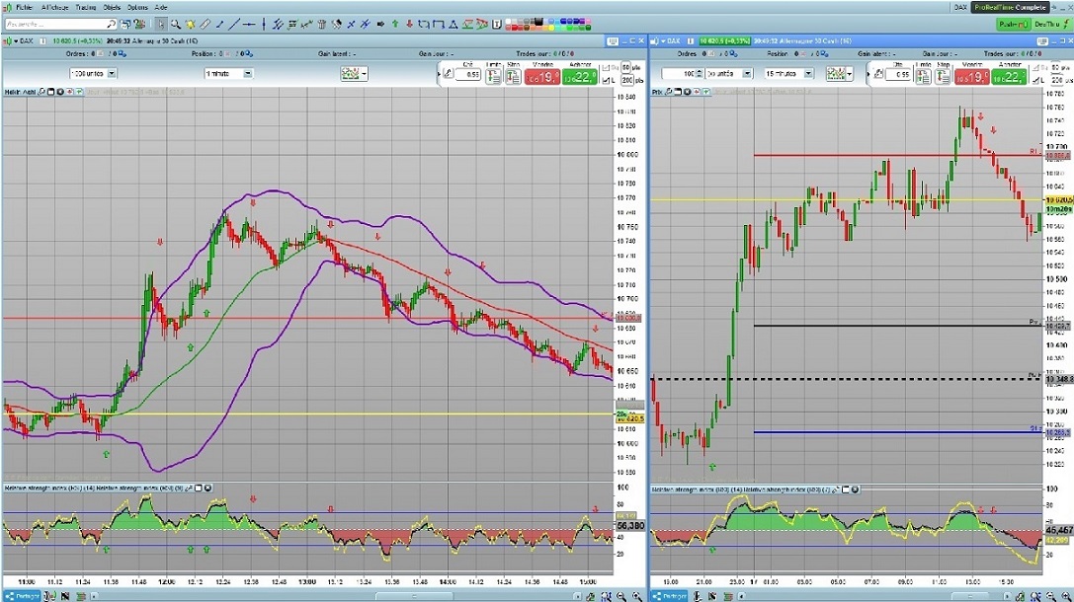
Task: Expand the '1 minute' timeframe dropdown
Action: [x=246, y=73]
